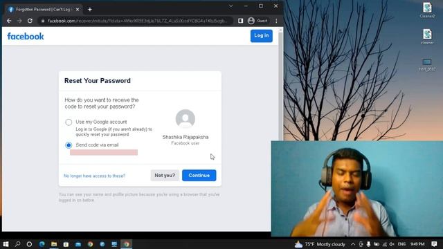Open the blue round app icon on taskbar
The height and width of the screenshot is (249, 443).
point(102,244)
